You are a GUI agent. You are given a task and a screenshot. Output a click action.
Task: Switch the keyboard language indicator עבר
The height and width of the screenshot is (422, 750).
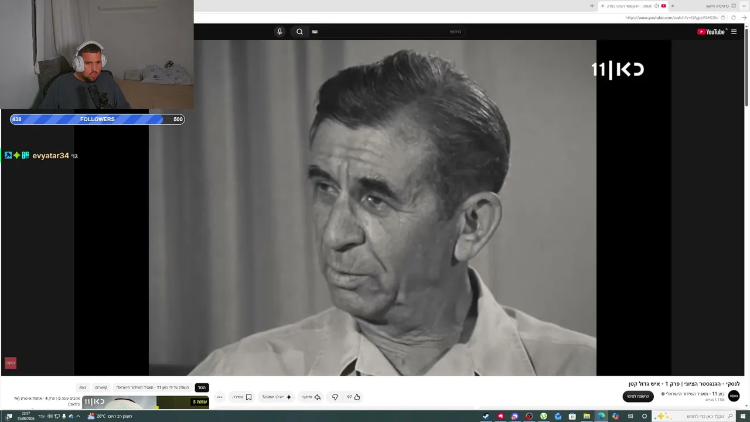41,416
